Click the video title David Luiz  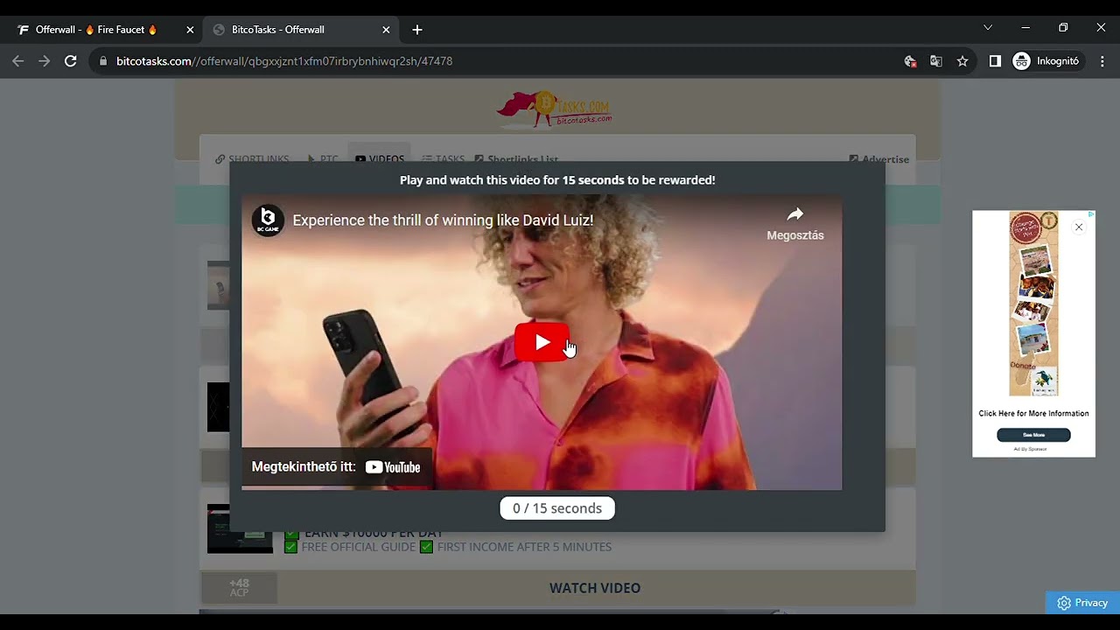click(443, 220)
